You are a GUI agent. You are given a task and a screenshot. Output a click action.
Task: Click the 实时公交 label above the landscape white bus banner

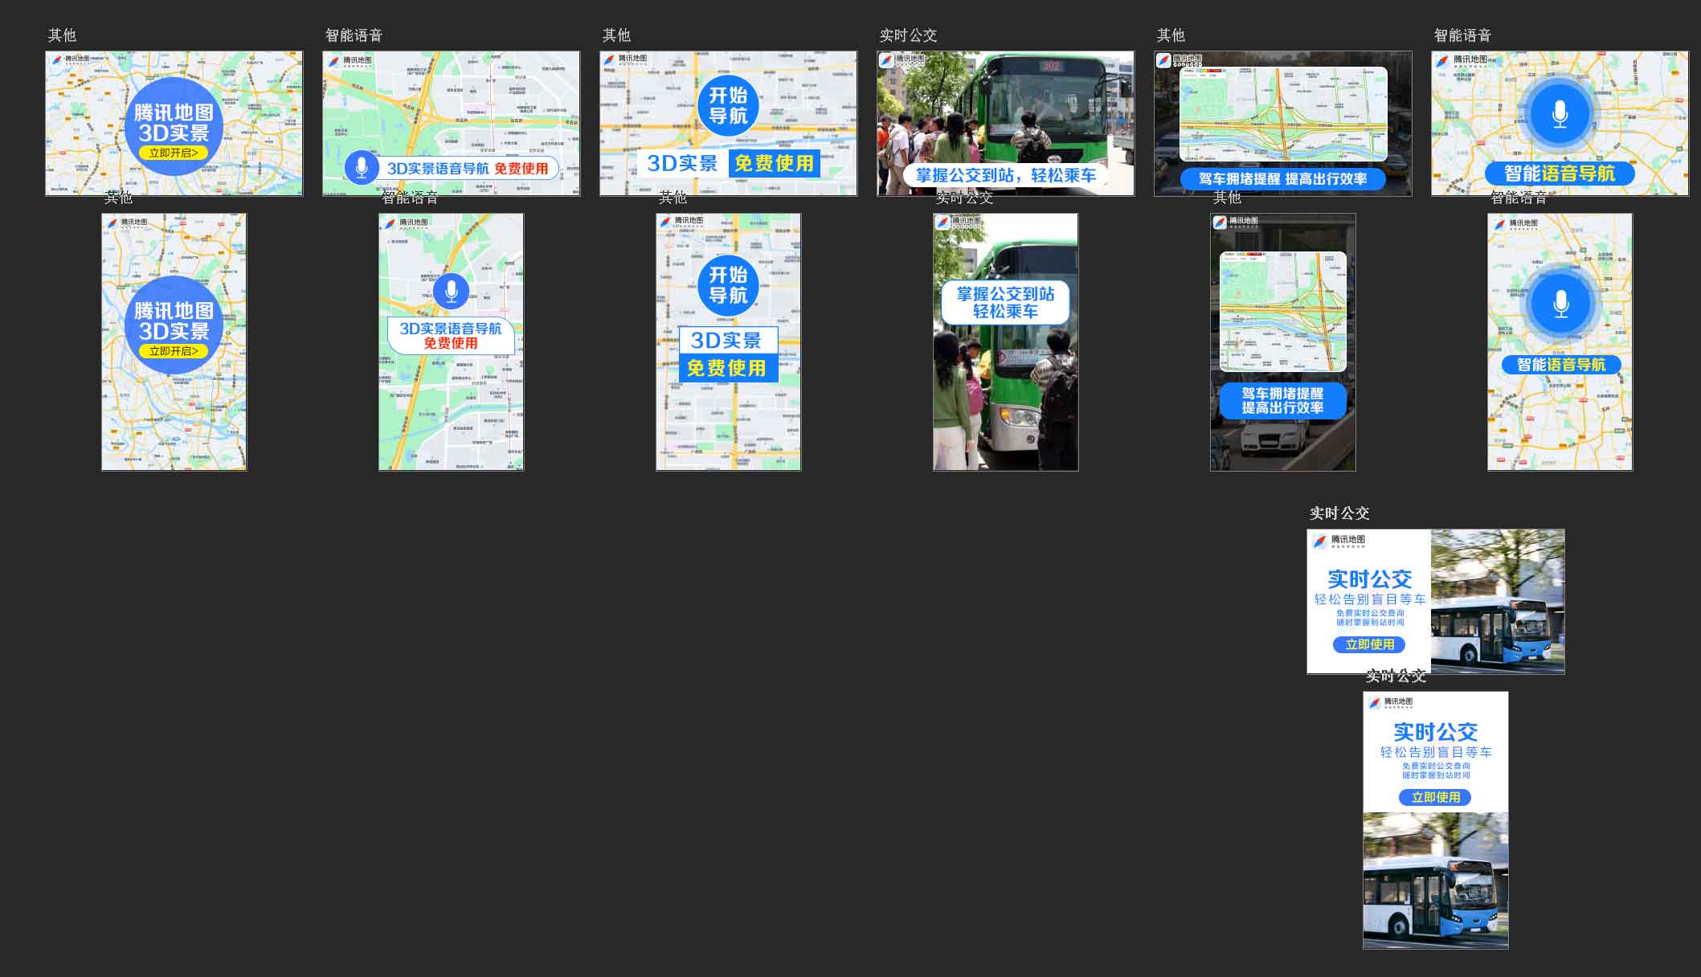tap(1339, 513)
